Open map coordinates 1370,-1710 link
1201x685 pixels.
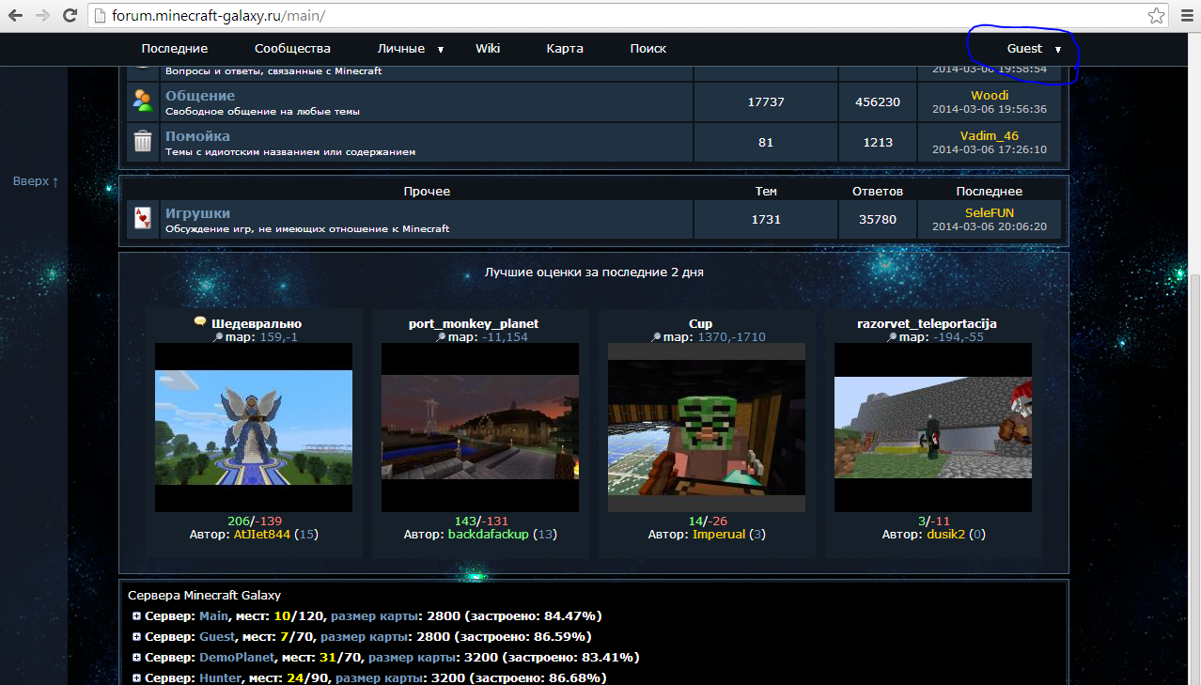click(x=731, y=336)
